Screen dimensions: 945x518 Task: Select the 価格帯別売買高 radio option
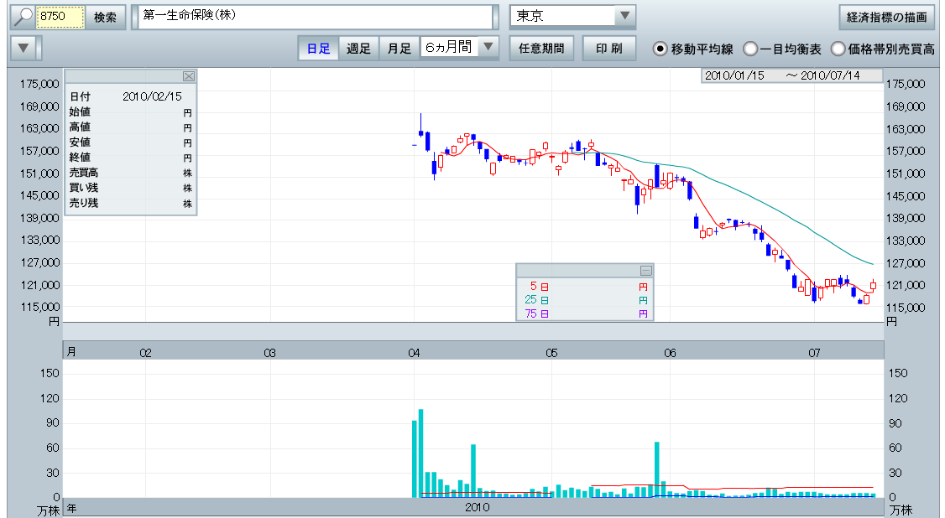click(838, 49)
